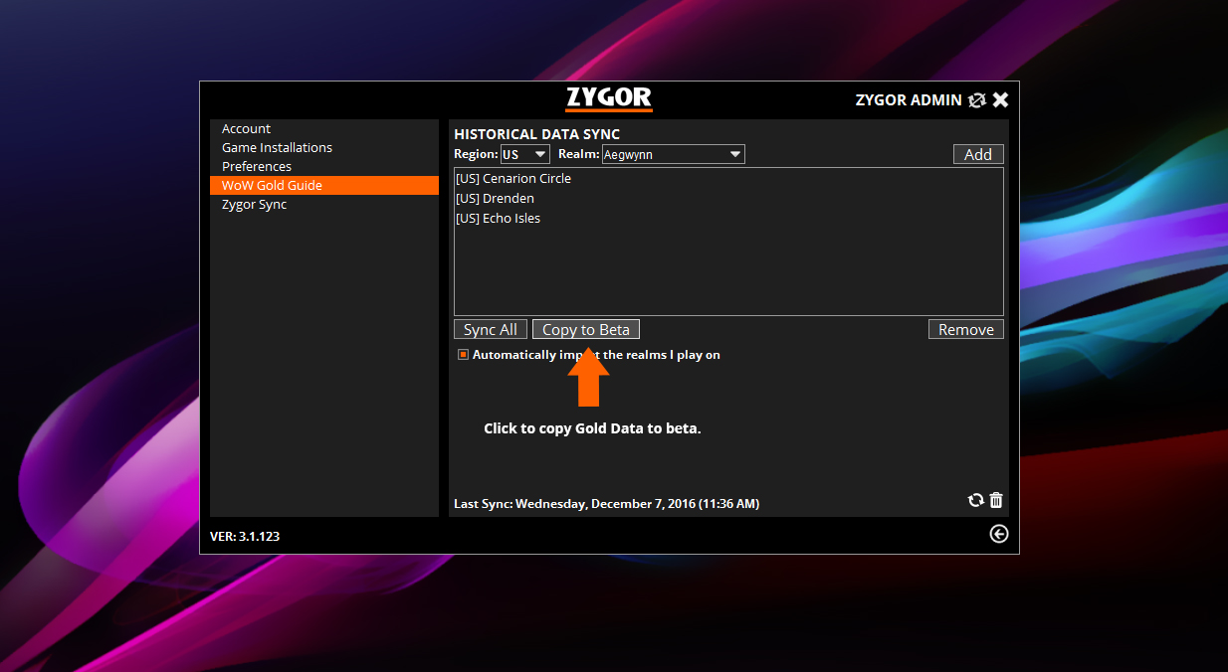Select the [US] Drenden realm row
The image size is (1228, 672).
[728, 199]
